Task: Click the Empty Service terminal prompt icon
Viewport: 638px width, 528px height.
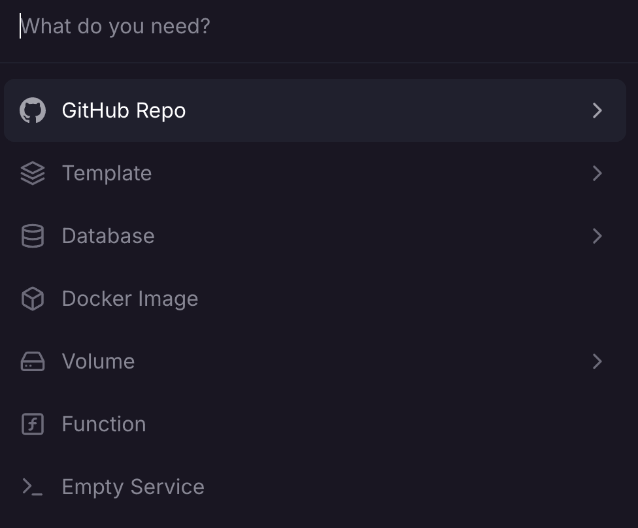Action: pos(33,487)
